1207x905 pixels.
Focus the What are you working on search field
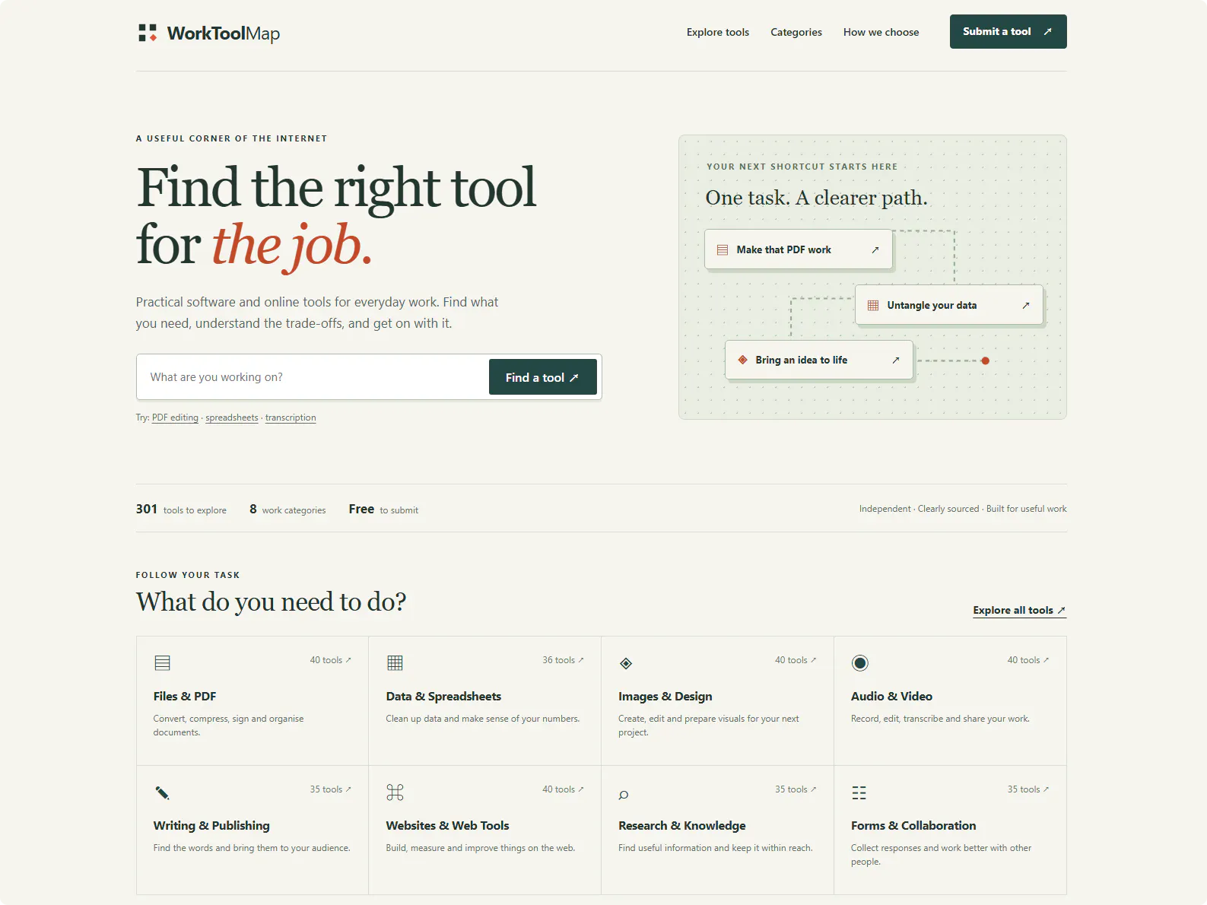(313, 377)
